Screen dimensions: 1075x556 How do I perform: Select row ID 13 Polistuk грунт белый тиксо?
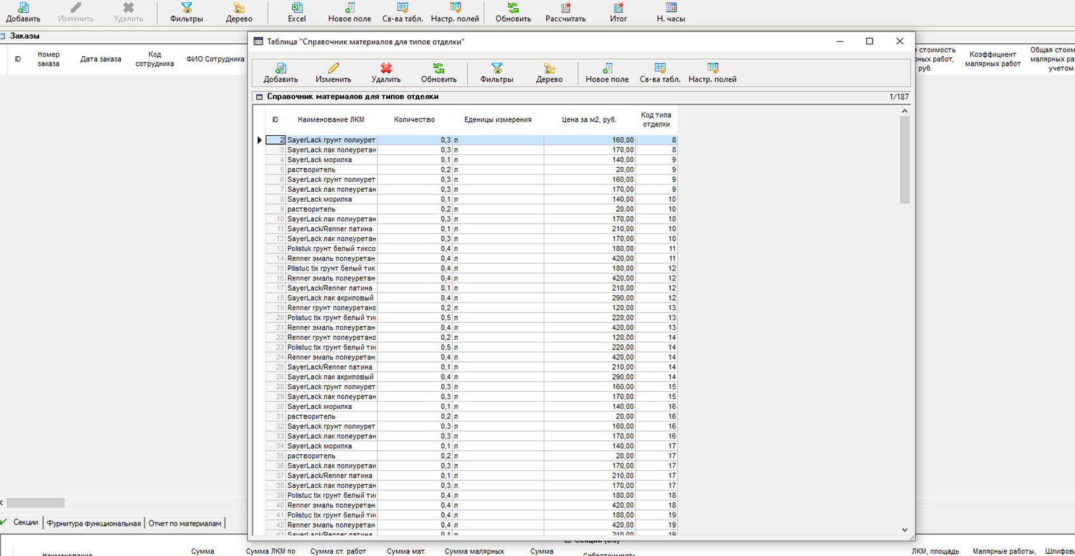pos(471,248)
